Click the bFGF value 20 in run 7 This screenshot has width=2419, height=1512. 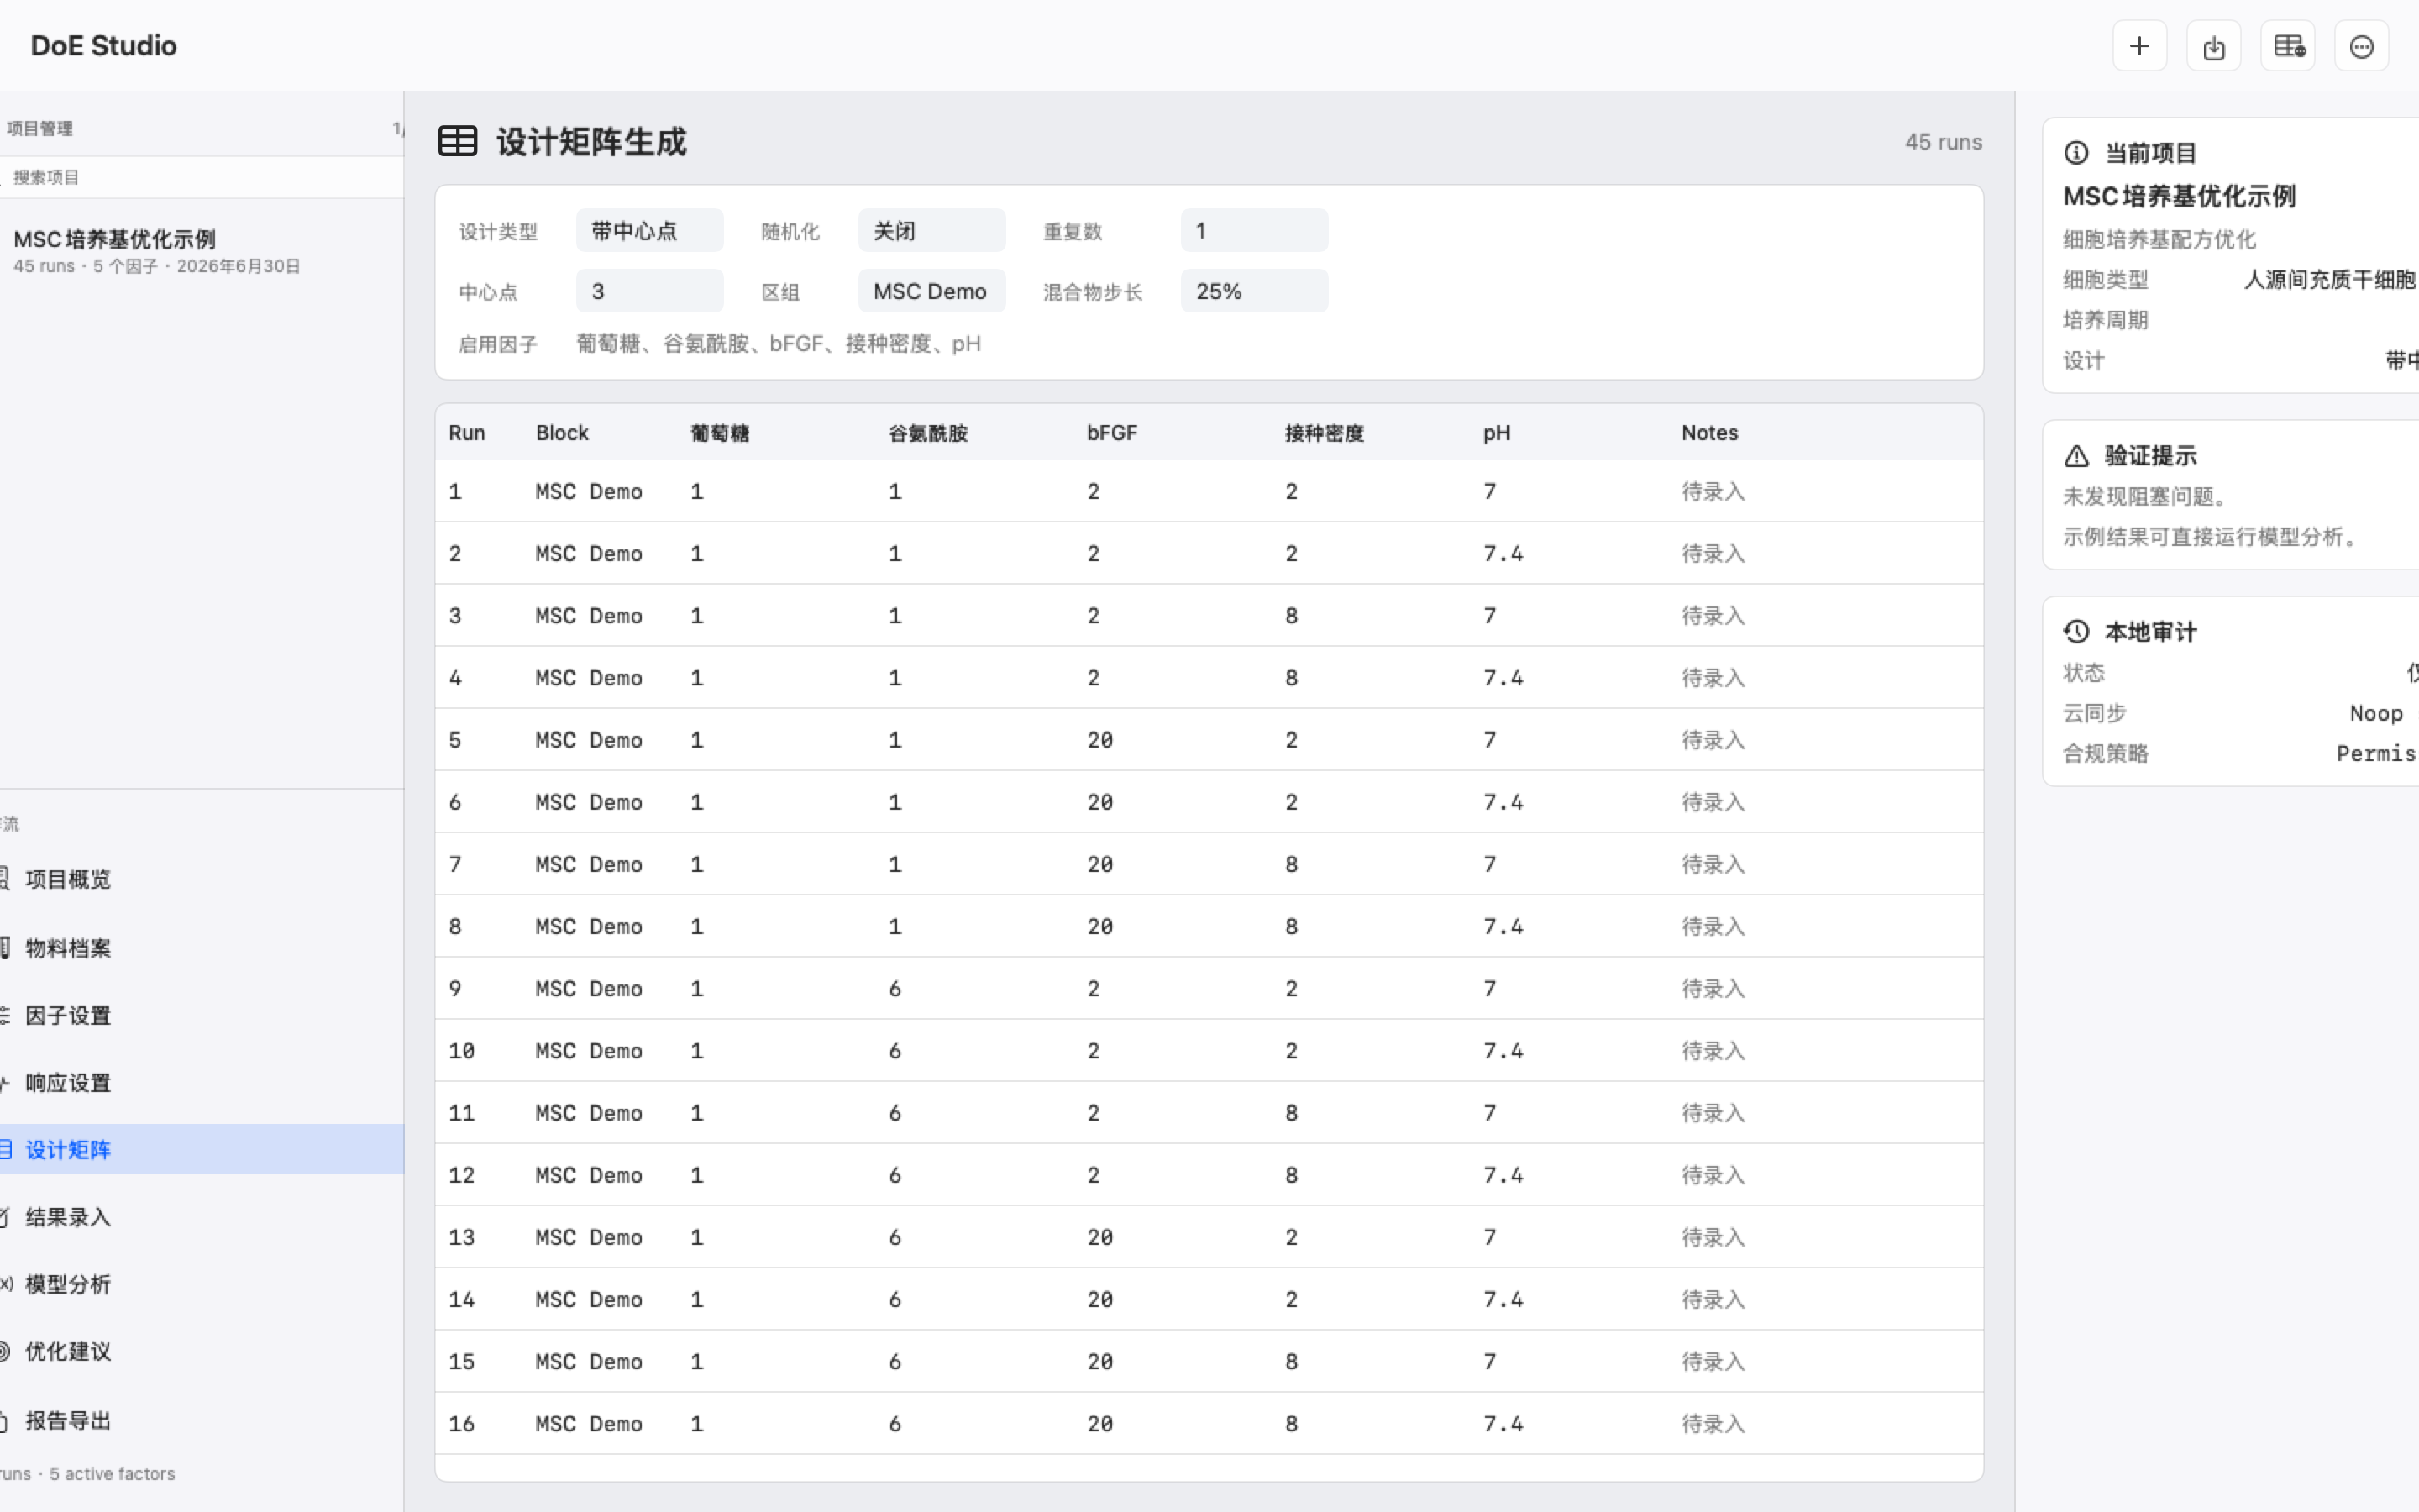pos(1099,864)
